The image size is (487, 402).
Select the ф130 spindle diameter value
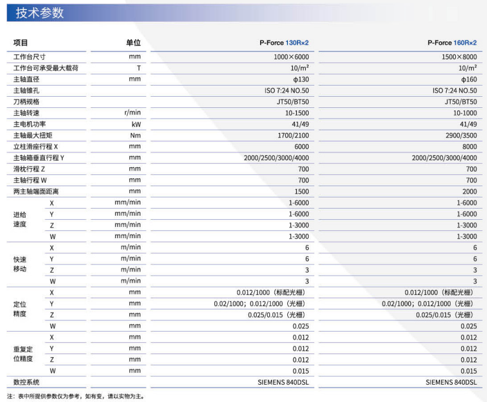[301, 79]
